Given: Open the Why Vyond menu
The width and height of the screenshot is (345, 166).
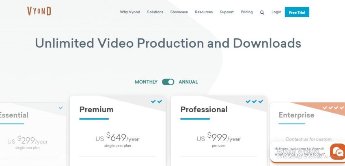Looking at the screenshot, I should (x=130, y=12).
